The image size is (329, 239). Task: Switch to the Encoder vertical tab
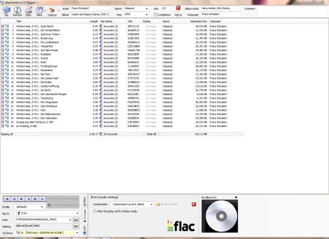[84, 216]
